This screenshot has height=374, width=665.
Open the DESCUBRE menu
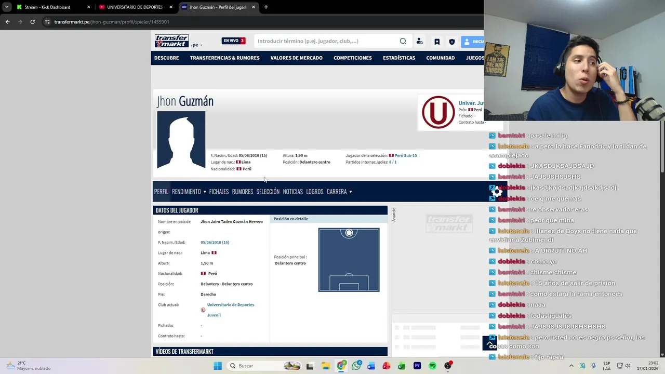click(x=166, y=58)
